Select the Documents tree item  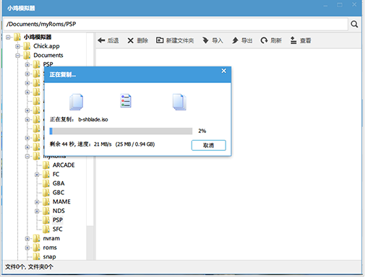pos(48,55)
